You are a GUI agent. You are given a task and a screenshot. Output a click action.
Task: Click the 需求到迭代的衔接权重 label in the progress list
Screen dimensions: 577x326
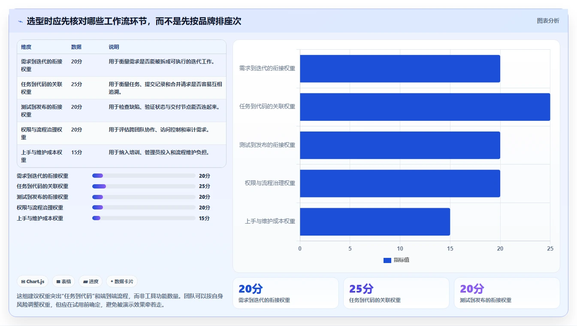coord(42,176)
